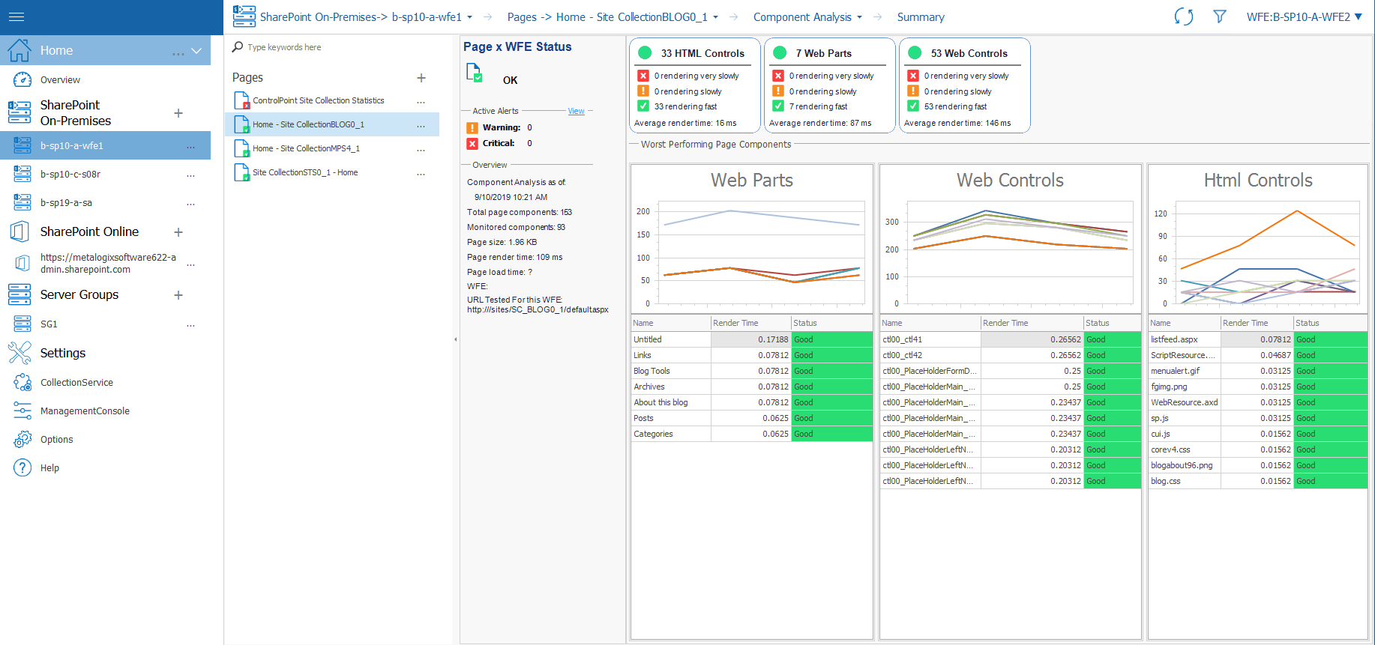Expand the b-sp10-a-wfe1 breadcrumb dropdown arrow
This screenshot has width=1375, height=645.
pos(470,17)
